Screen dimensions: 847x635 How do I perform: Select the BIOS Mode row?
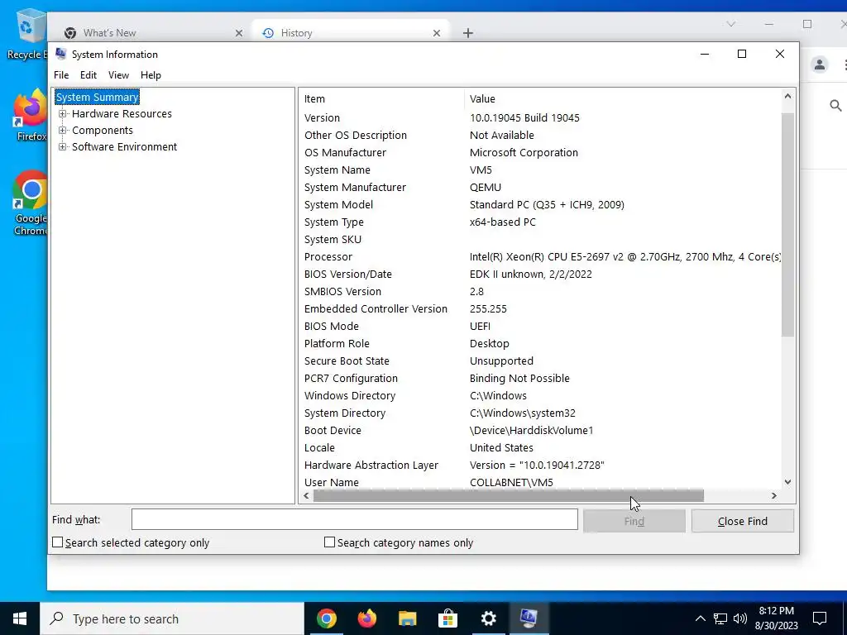540,326
